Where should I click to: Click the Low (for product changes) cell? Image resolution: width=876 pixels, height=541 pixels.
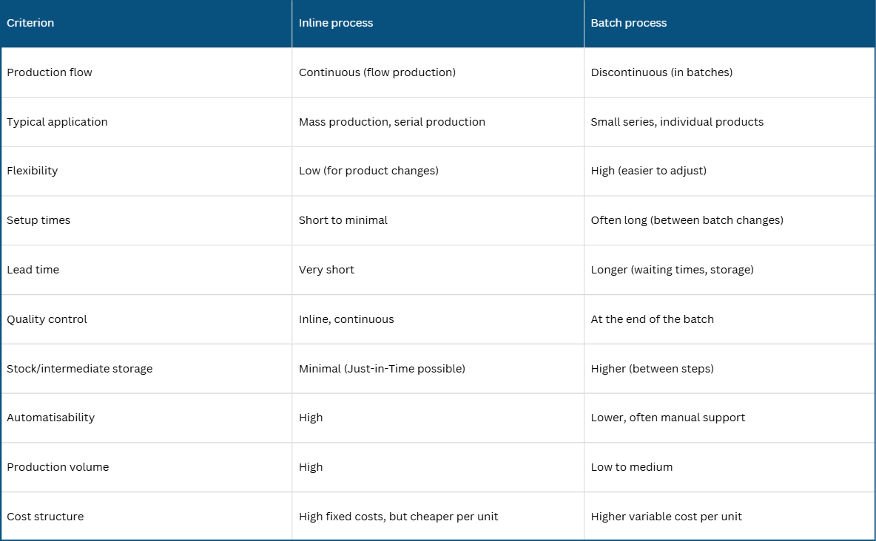[x=438, y=171]
